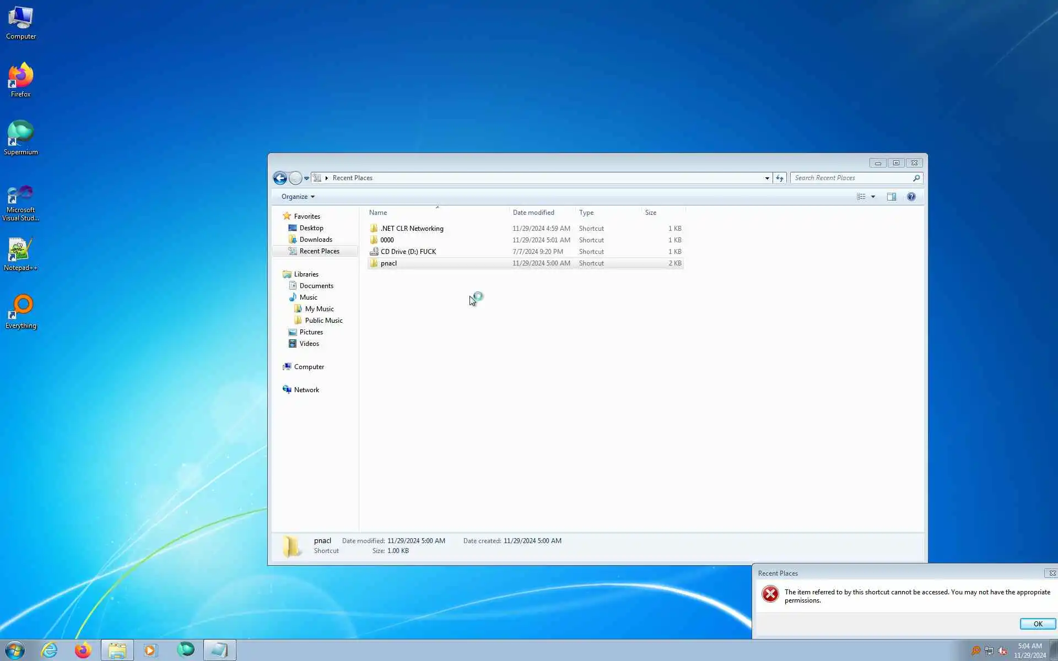
Task: Select Downloads in Favorites
Action: coord(315,240)
